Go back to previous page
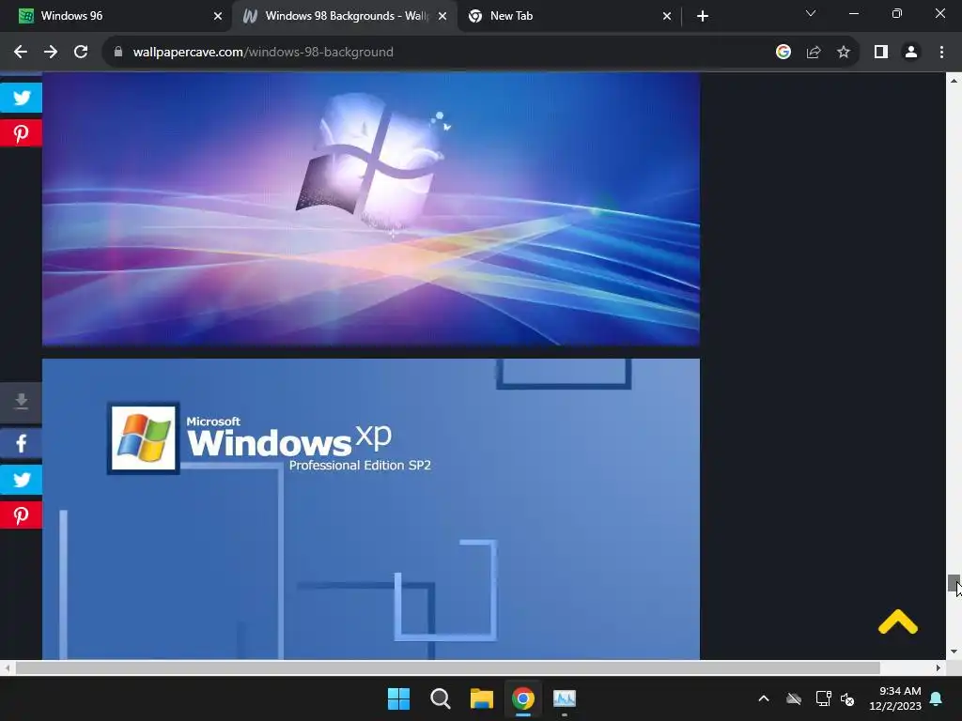962x721 pixels. tap(21, 53)
